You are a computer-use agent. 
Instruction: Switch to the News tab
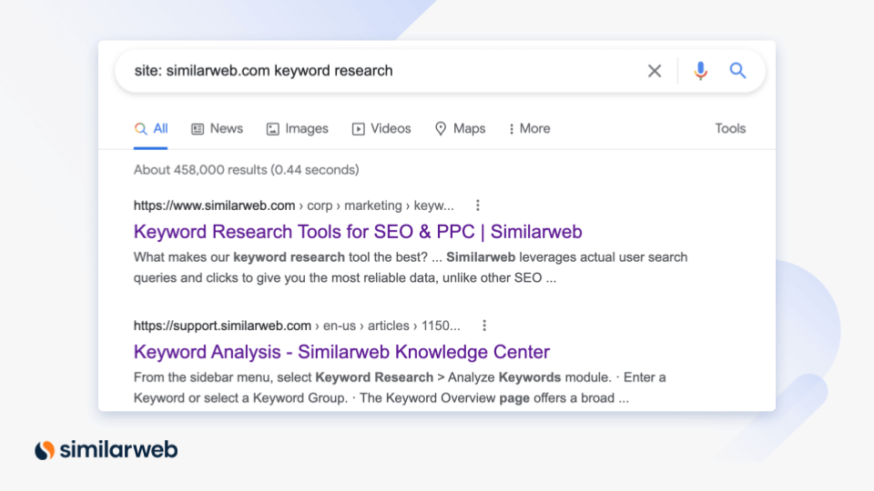(218, 128)
